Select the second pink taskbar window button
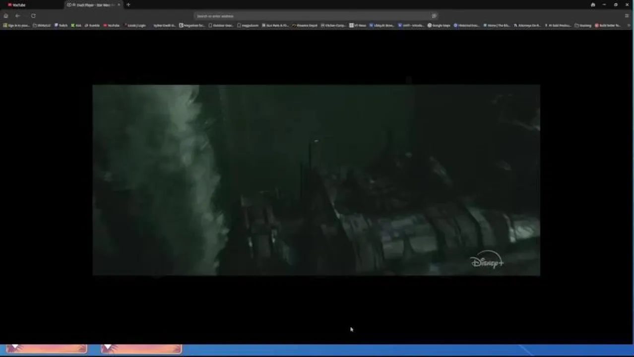The width and height of the screenshot is (634, 357). coord(141,349)
